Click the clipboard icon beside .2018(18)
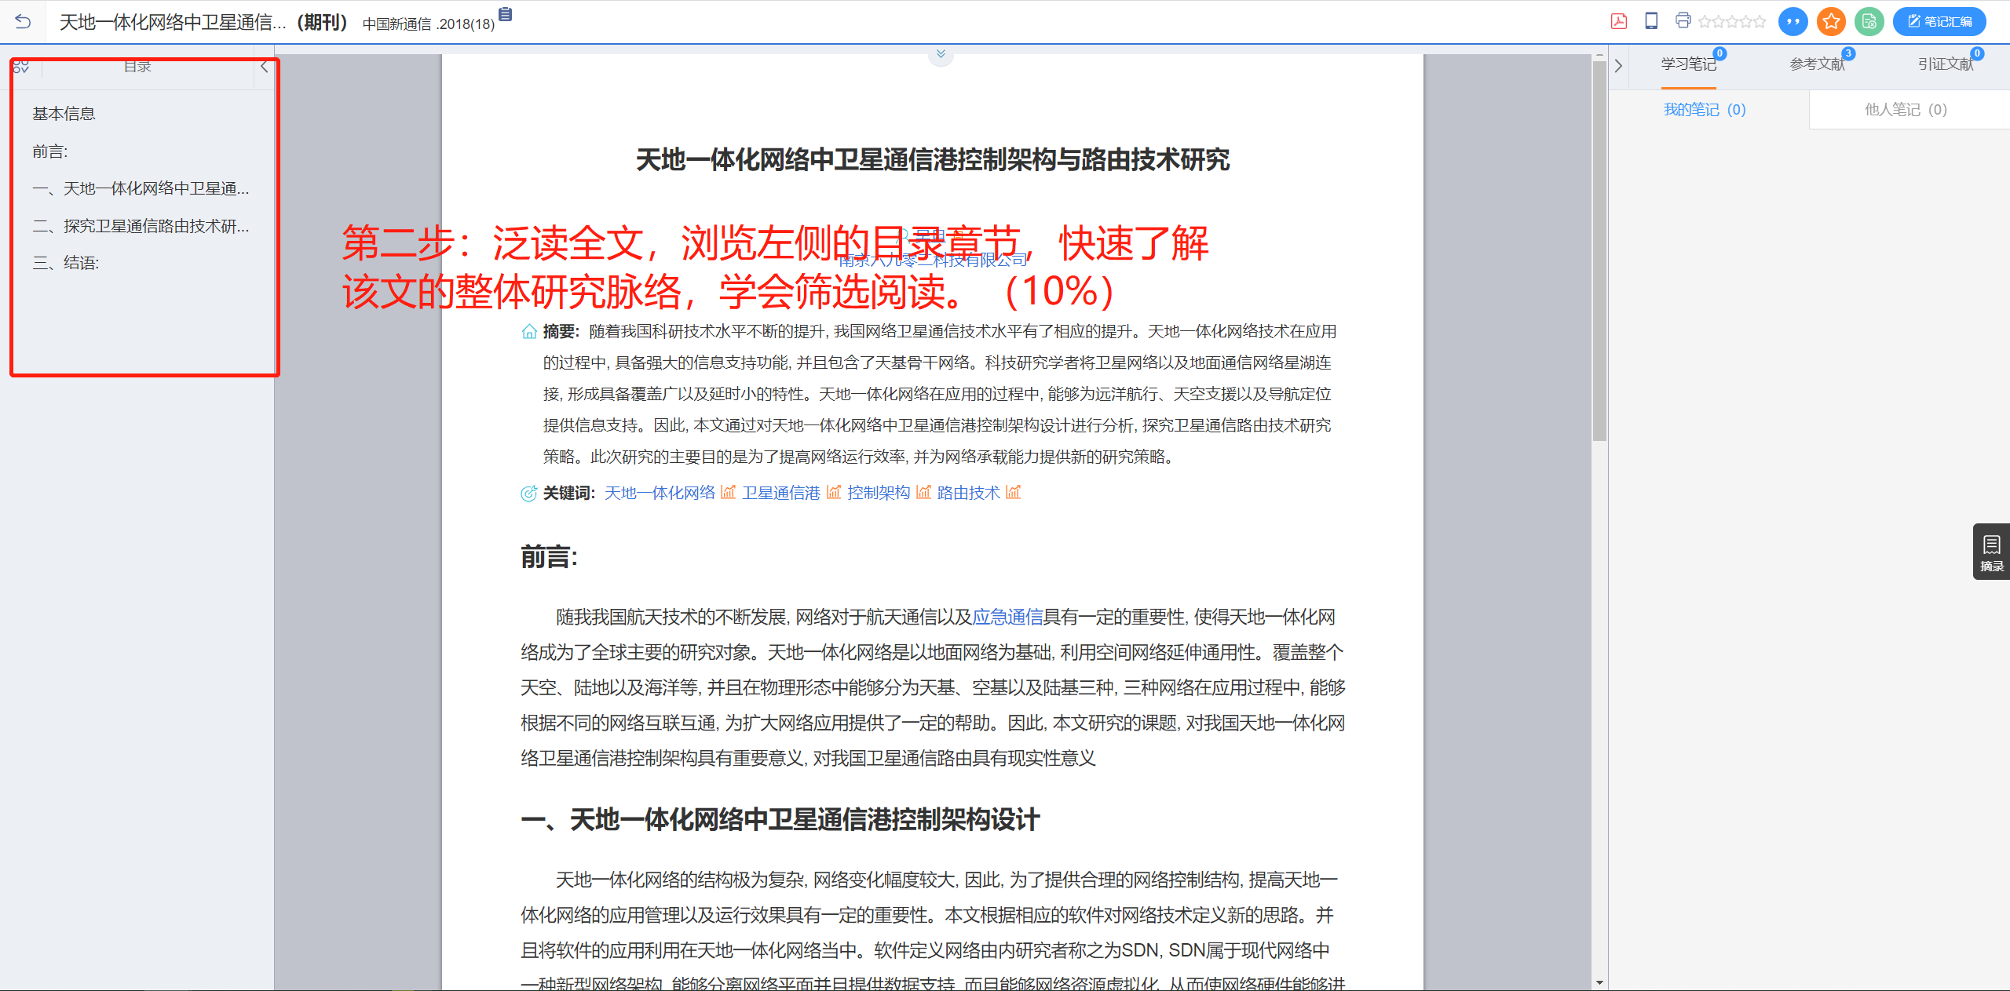 click(504, 16)
